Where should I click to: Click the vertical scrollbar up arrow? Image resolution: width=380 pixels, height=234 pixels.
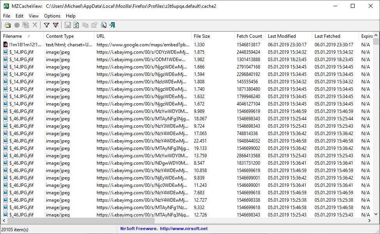[x=376, y=35]
